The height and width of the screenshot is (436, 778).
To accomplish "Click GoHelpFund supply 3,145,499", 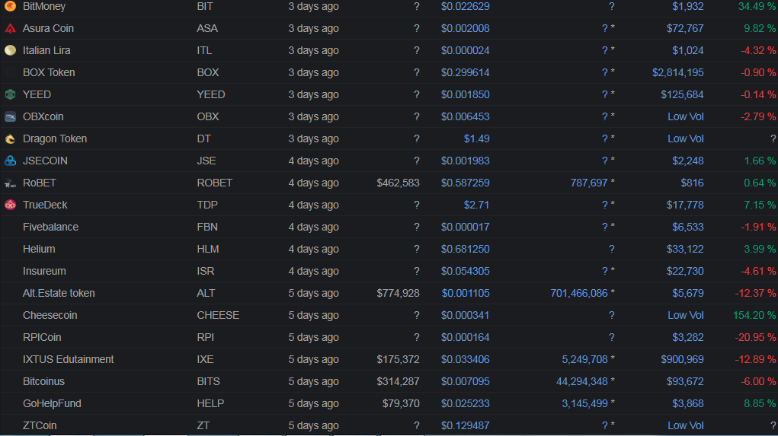I will point(584,403).
